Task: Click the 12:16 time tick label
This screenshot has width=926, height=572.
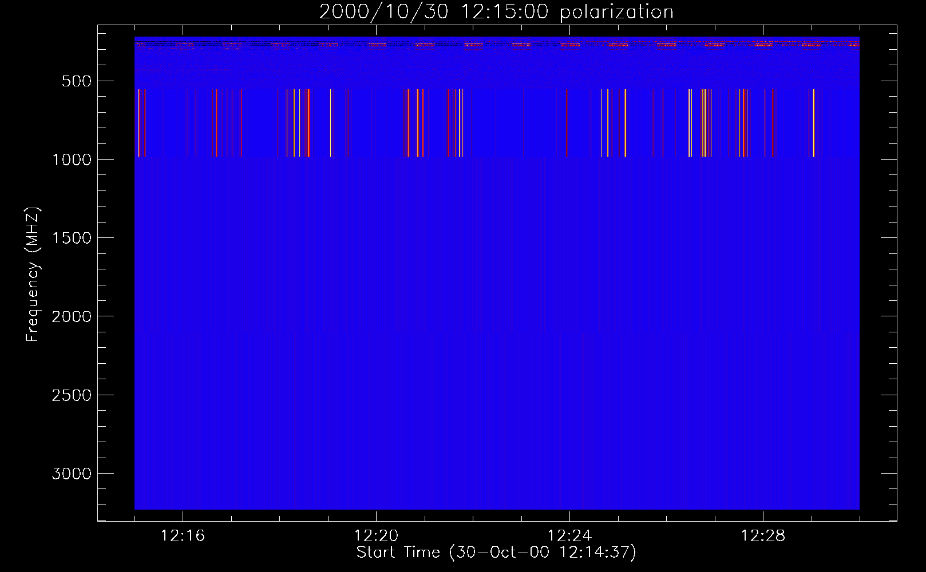Action: (x=183, y=536)
